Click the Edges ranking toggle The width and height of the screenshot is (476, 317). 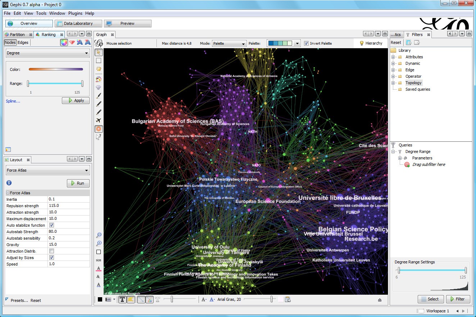pyautogui.click(x=23, y=42)
